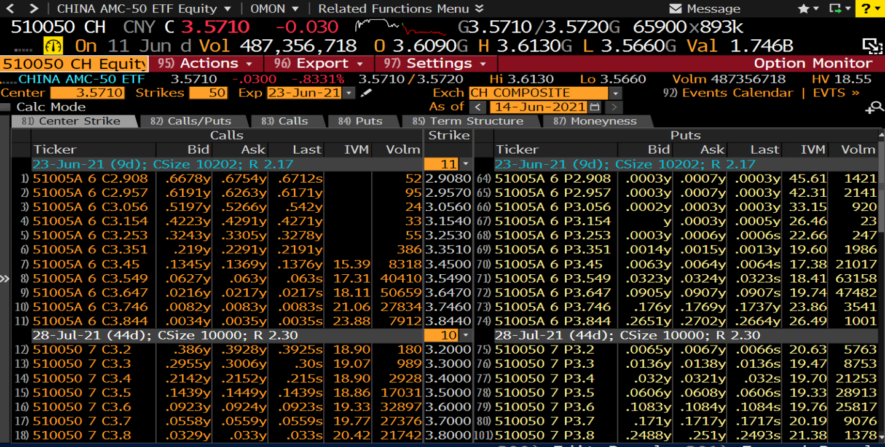Open strike count dropdown for 23-Jun-21 expiry

click(x=465, y=164)
